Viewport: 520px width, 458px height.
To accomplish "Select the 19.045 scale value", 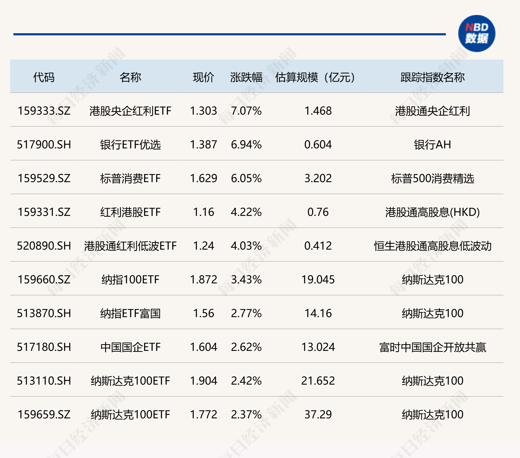I will [318, 280].
